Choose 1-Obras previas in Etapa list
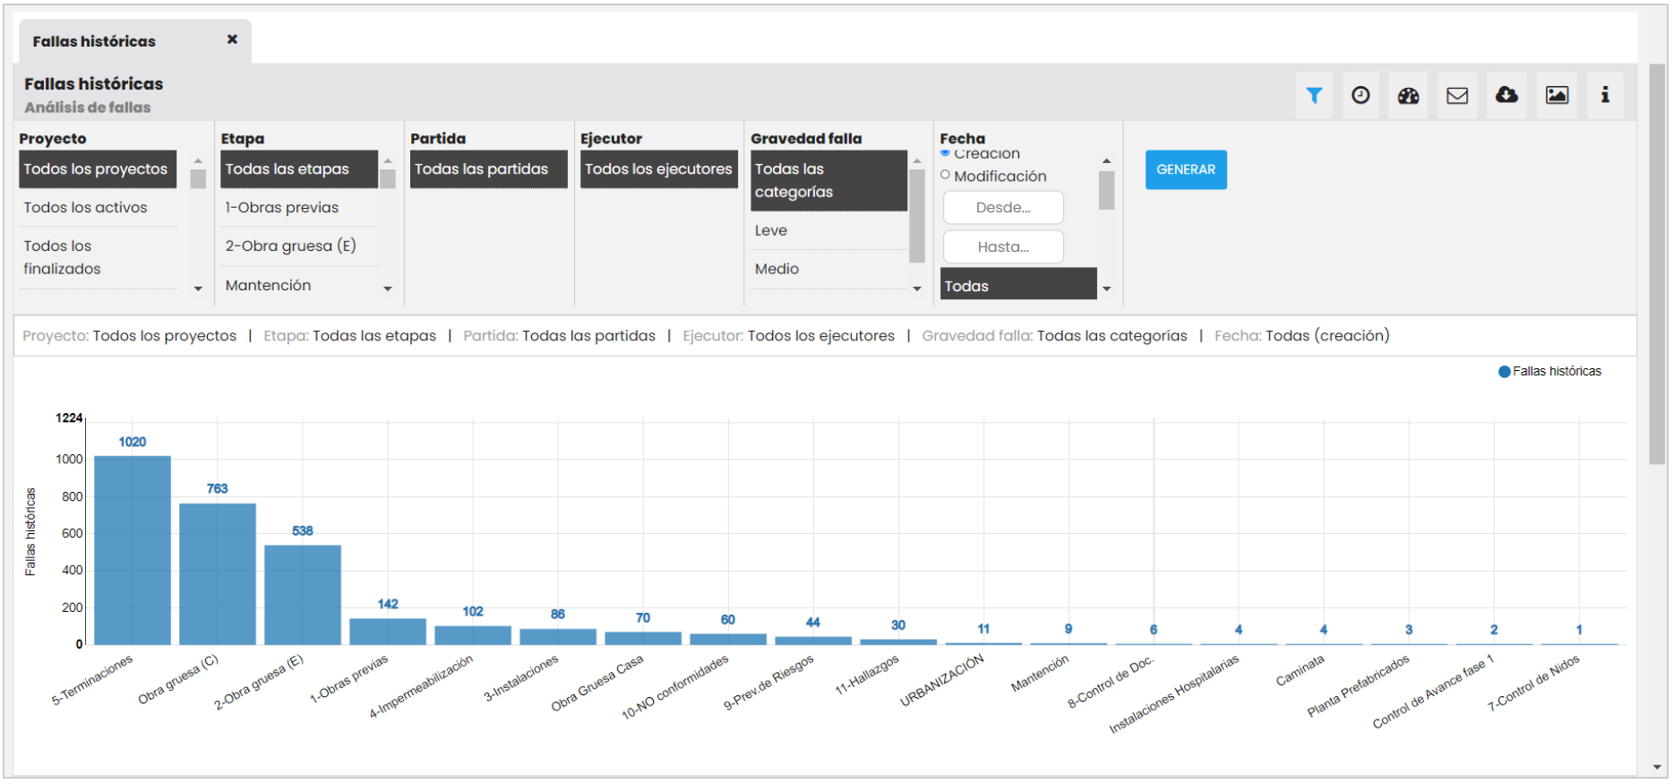This screenshot has height=784, width=1674. coord(282,207)
